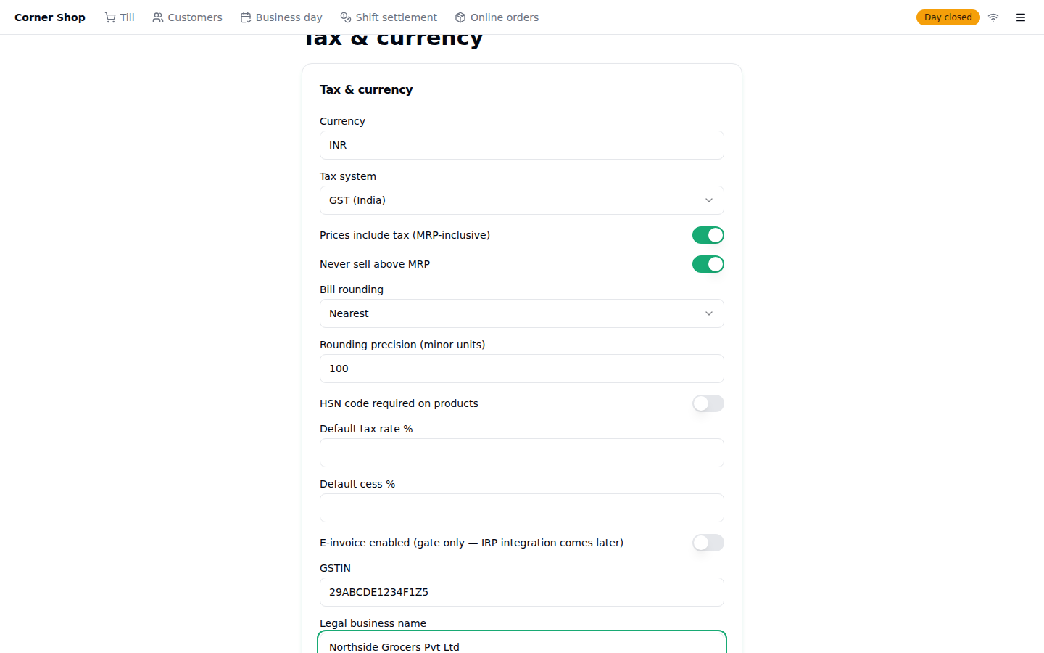1044x653 pixels.
Task: Click the Tax system chevron arrow
Action: (x=709, y=200)
